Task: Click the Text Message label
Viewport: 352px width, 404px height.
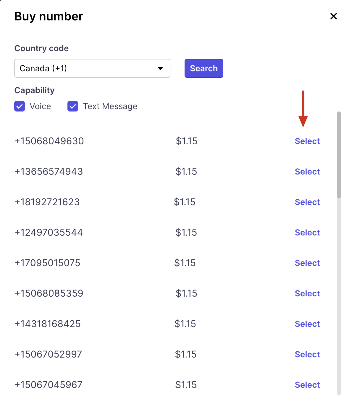Action: click(x=110, y=106)
